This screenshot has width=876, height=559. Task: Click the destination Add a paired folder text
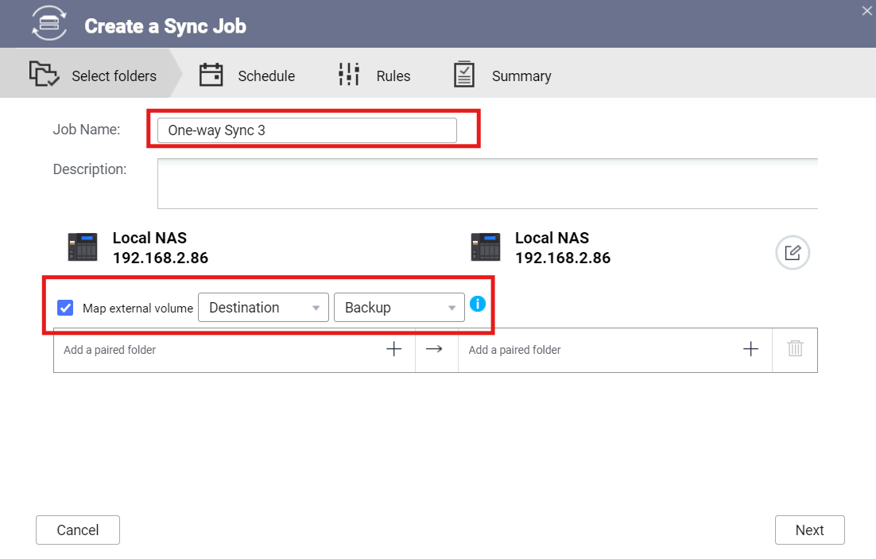coord(514,350)
